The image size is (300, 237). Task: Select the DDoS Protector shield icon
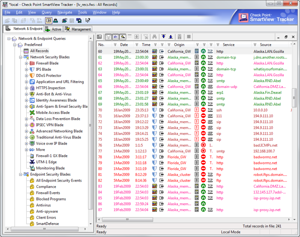coord(32,76)
